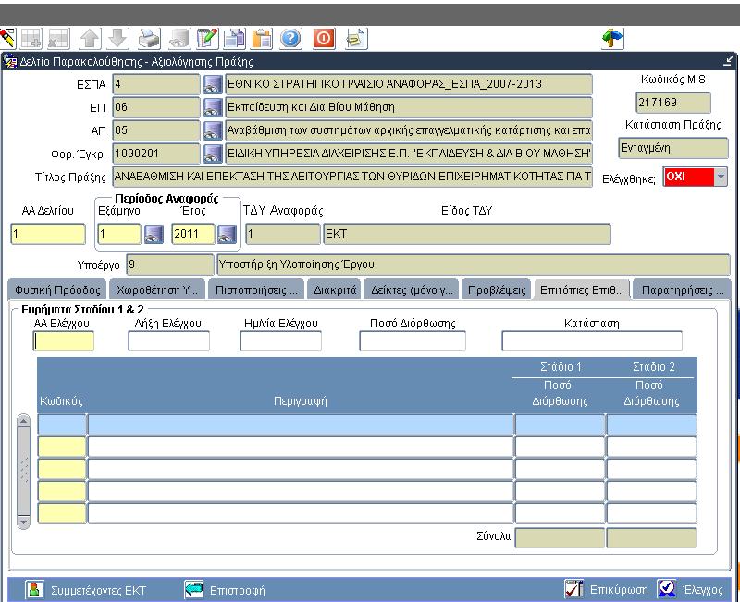Click the Τίτλος Πράξης field
The image size is (740, 602).
352,177
